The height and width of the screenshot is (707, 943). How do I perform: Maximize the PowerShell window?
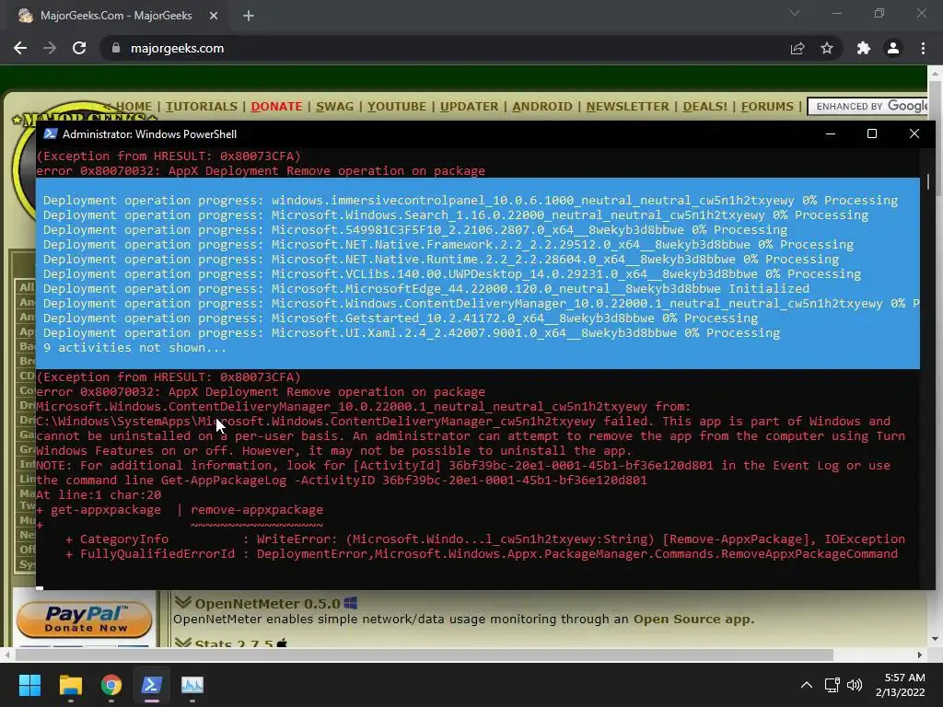[x=872, y=133]
